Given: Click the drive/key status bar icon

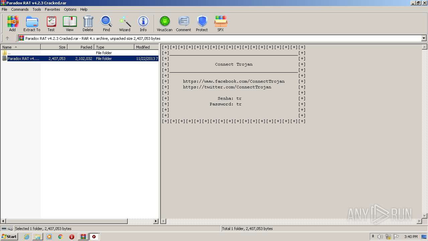Looking at the screenshot, I should point(7,229).
